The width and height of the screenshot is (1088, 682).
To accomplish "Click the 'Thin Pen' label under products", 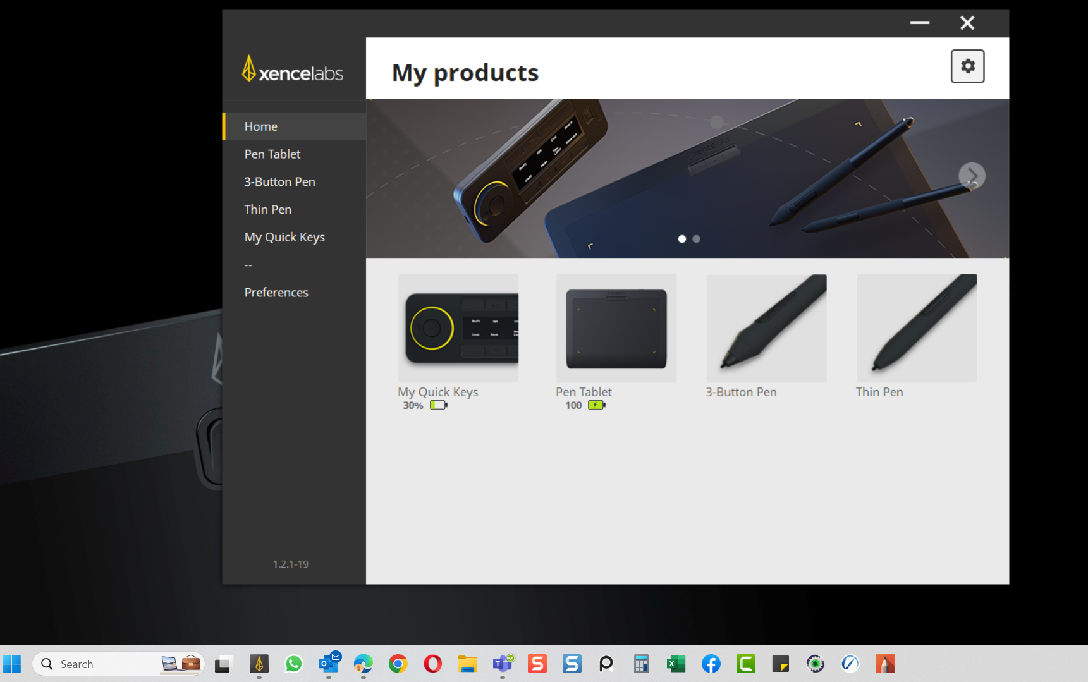I will click(879, 392).
